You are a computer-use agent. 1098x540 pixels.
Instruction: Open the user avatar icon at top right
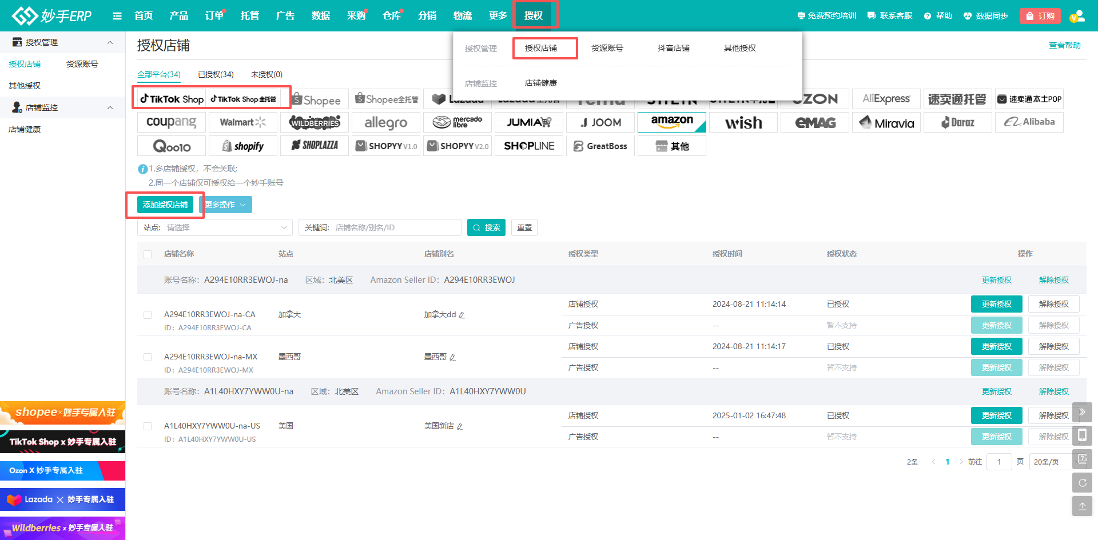1077,16
